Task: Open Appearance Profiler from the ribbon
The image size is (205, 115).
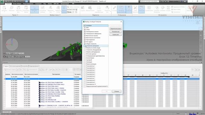Action: coord(178,7)
